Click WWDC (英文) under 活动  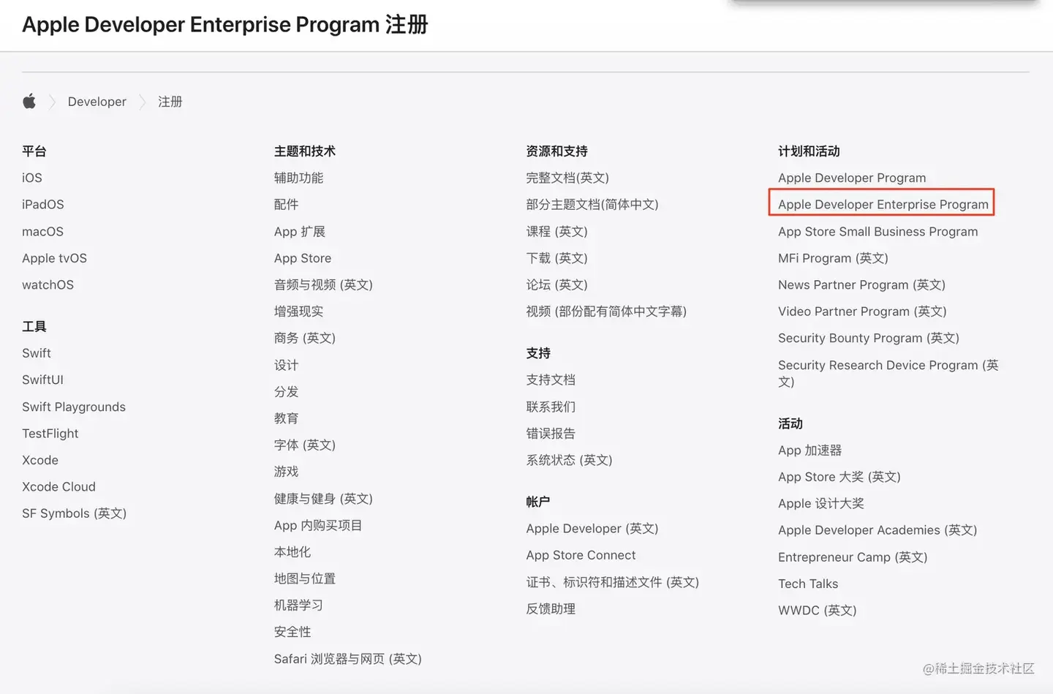click(817, 610)
